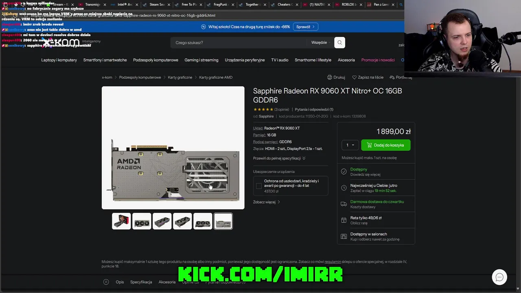Click into the Czego szukasz search field
Viewport: 521px width, 293px height.
point(238,43)
